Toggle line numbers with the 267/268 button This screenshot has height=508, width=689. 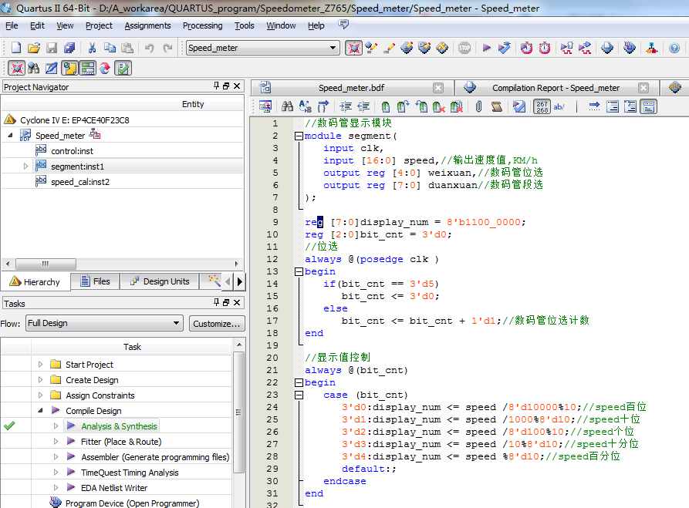point(542,106)
